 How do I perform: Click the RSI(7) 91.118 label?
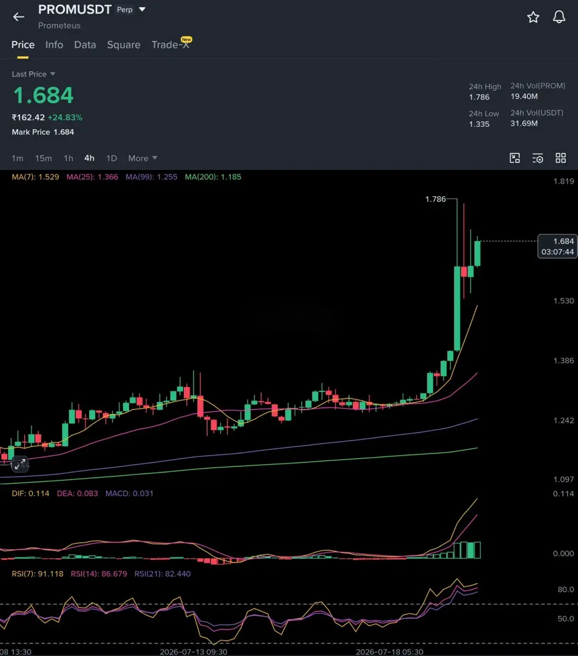pos(38,573)
